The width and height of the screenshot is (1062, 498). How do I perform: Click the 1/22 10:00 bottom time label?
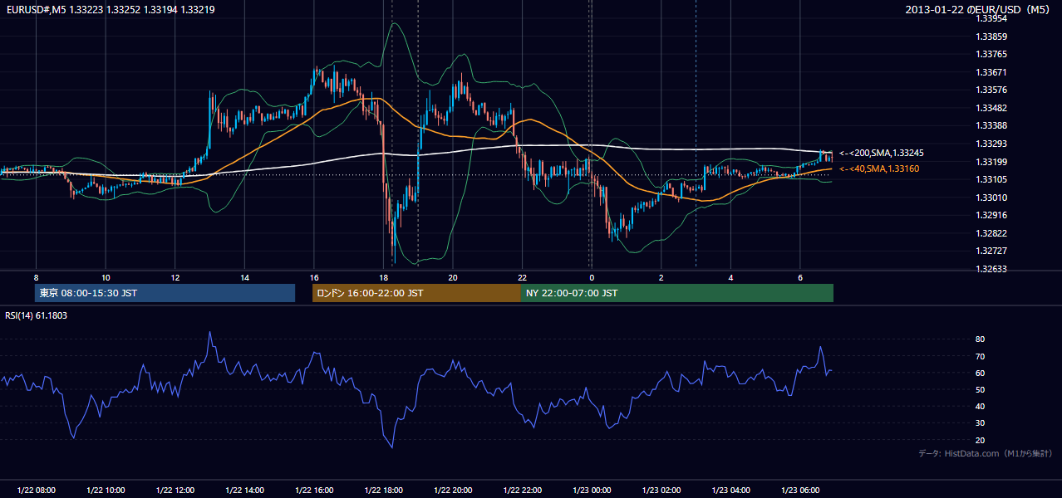(x=106, y=491)
